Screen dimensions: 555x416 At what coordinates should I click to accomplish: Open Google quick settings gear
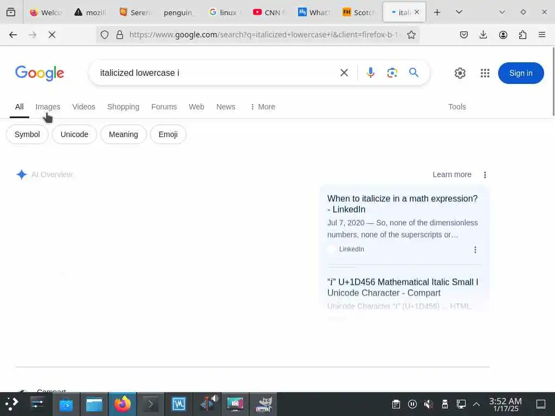click(x=460, y=73)
